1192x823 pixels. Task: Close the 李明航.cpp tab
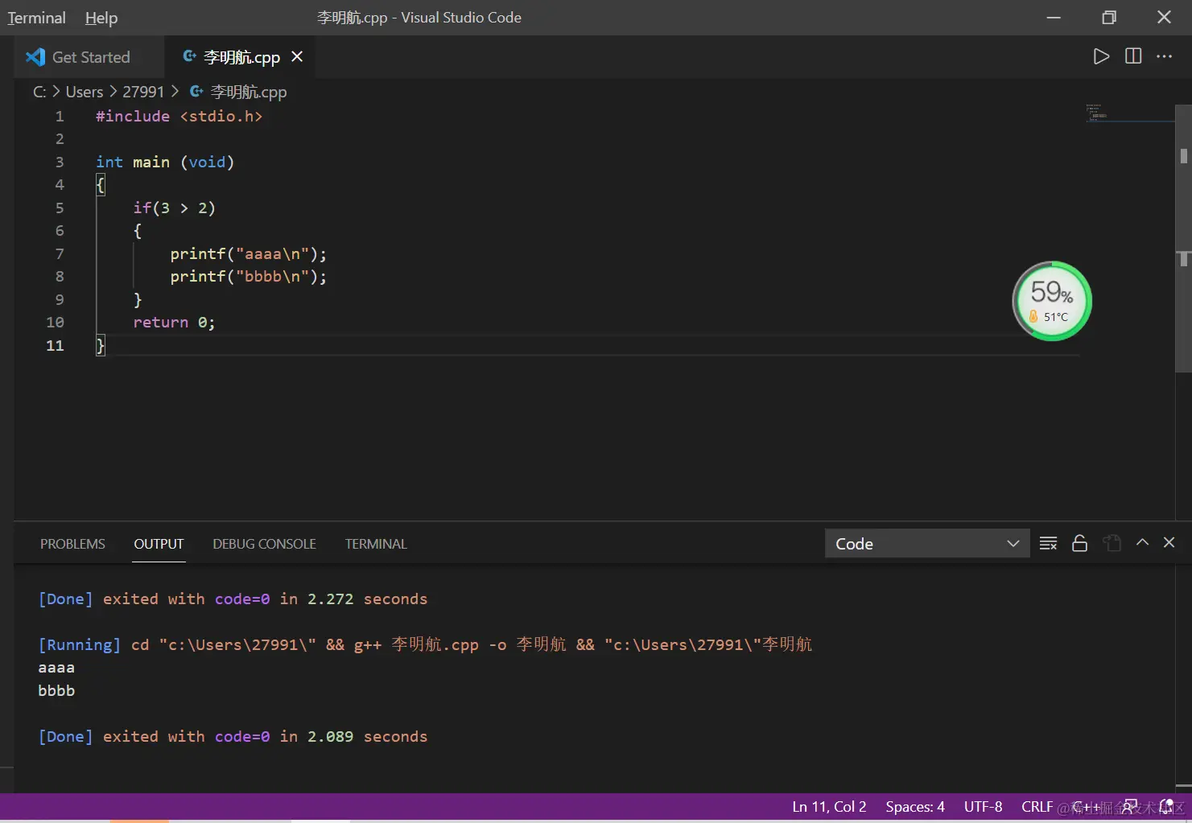pyautogui.click(x=297, y=56)
